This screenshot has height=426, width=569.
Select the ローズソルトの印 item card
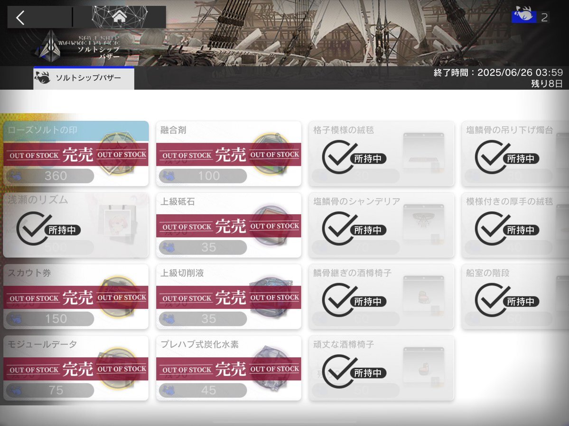pos(76,154)
